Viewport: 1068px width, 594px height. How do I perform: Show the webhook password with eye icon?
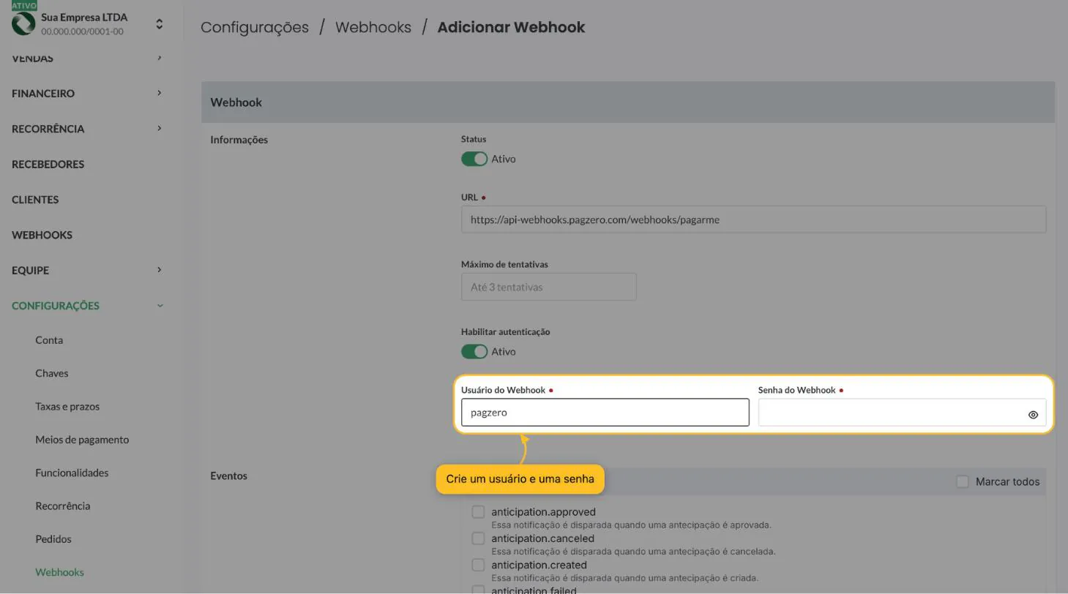(x=1033, y=414)
